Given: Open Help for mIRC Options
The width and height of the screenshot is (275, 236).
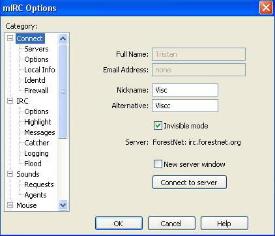Looking at the screenshot, I should pyautogui.click(x=224, y=223).
